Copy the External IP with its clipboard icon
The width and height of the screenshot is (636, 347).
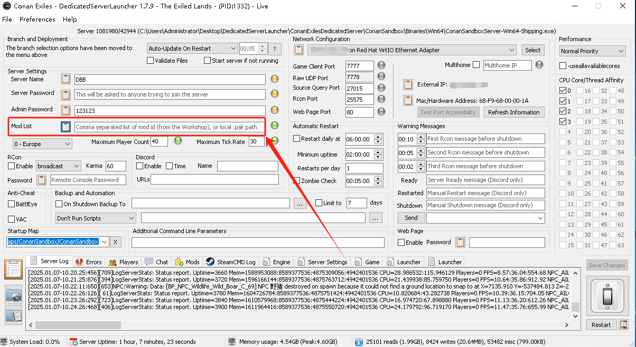(408, 84)
